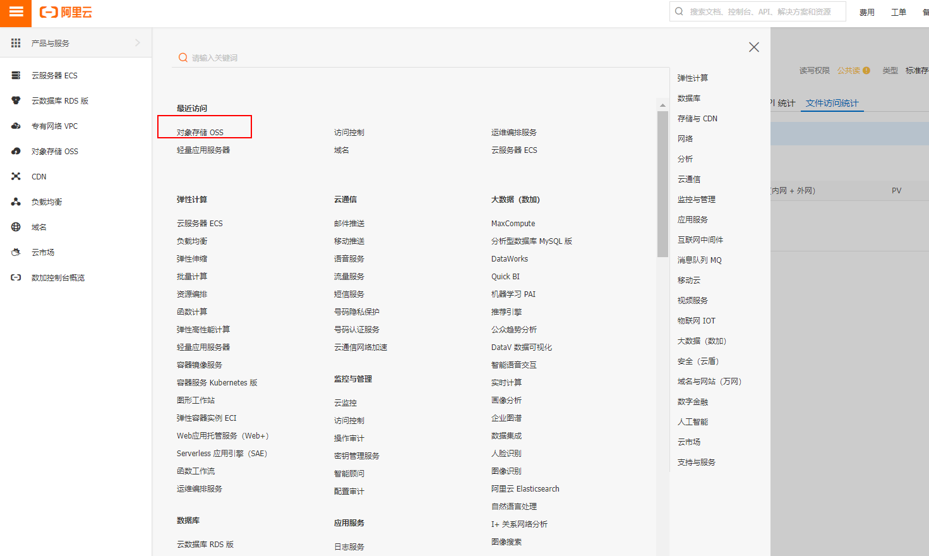929x556 pixels.
Task: Open 短信服务 product link
Action: coord(349,294)
